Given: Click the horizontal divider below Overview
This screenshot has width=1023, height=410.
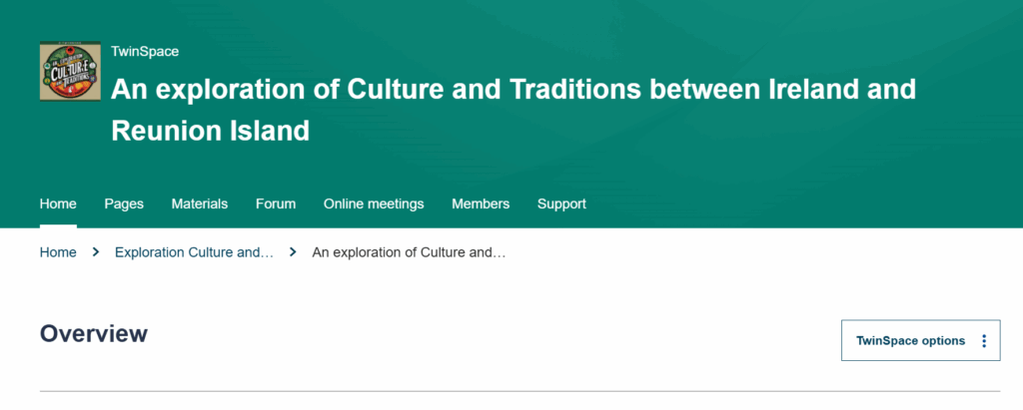Looking at the screenshot, I should 519,391.
